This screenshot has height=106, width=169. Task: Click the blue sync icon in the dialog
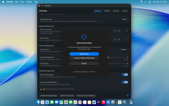(x=84, y=37)
